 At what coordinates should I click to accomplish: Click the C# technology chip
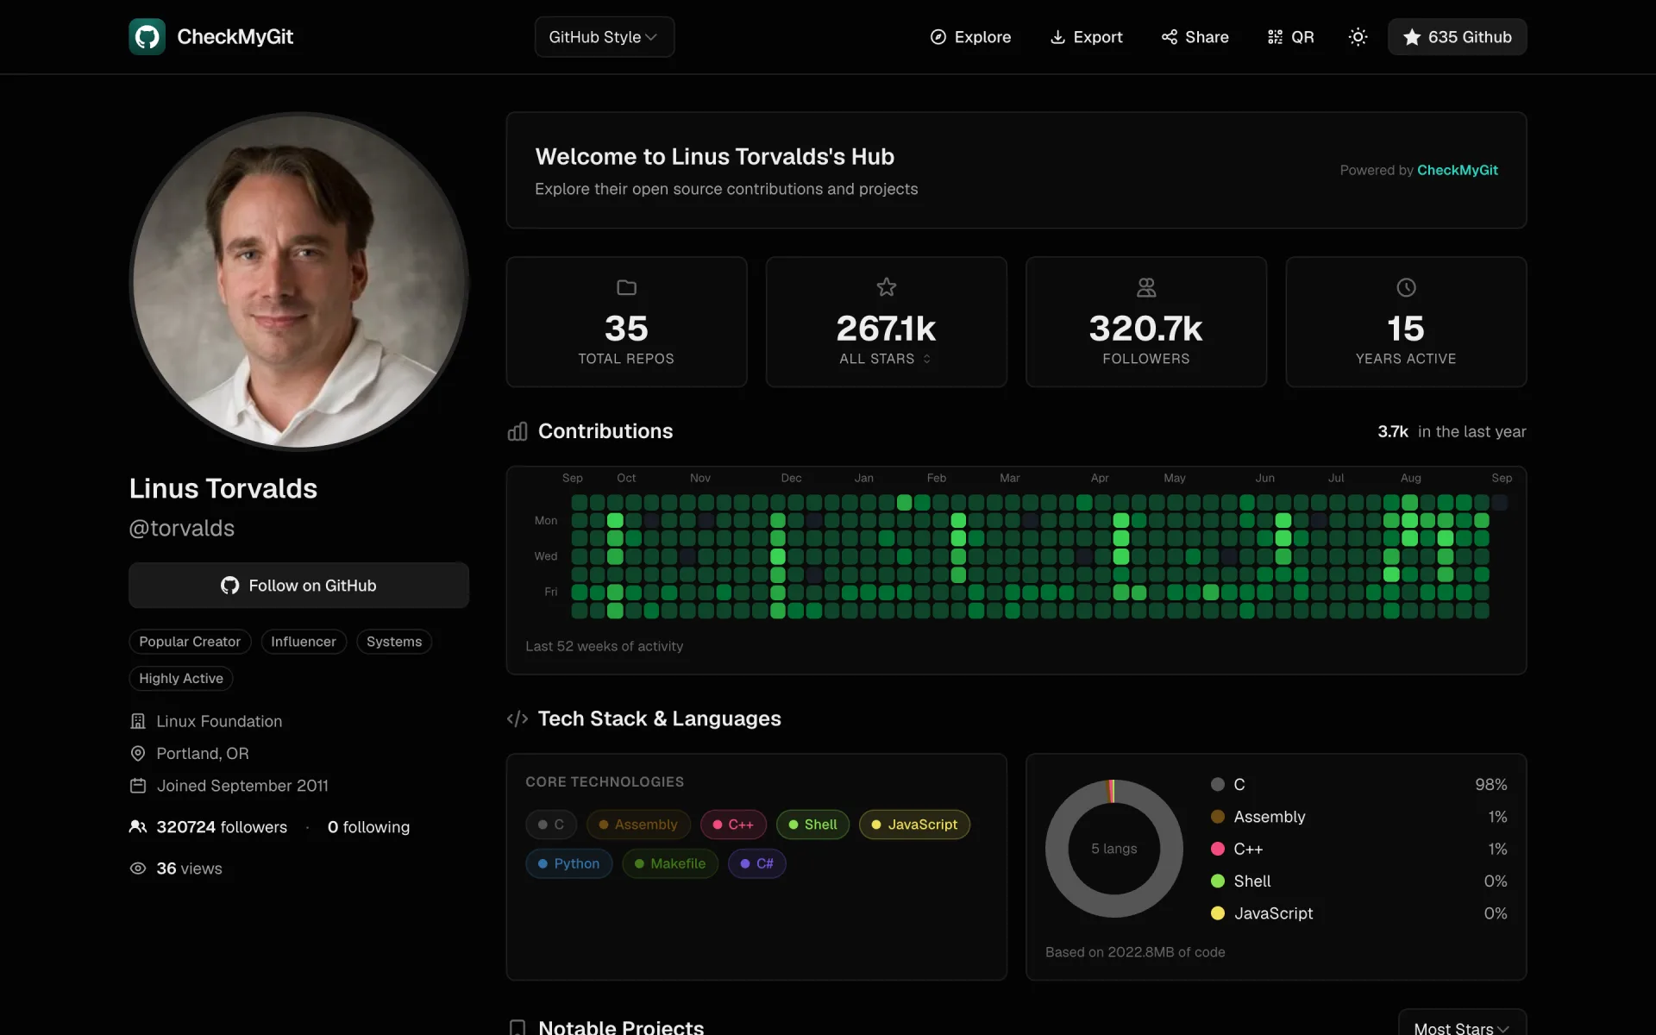pos(757,863)
